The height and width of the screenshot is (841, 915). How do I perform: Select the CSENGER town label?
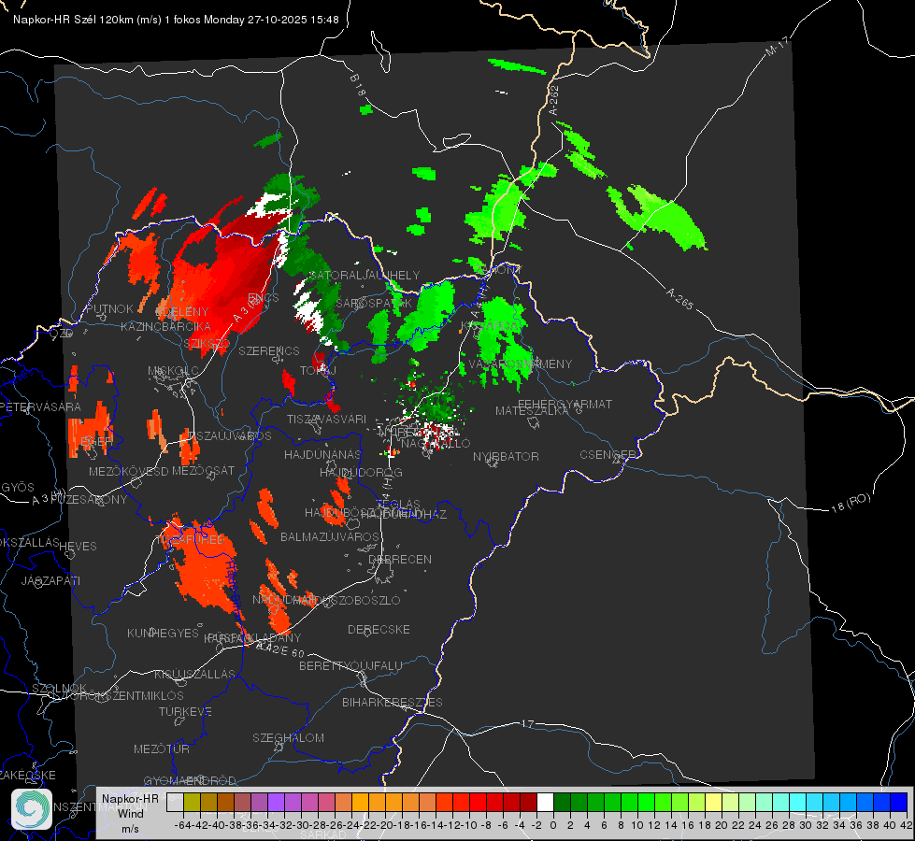pos(608,455)
